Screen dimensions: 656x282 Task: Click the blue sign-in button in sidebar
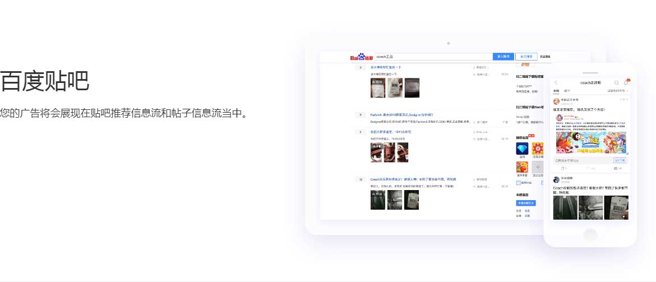525,203
